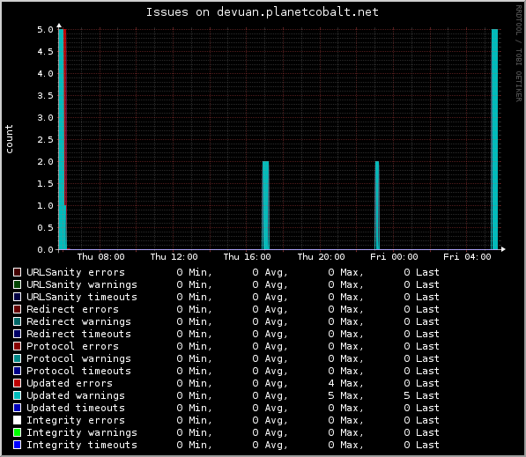Click the URLSanity warnings green swatch

pyautogui.click(x=17, y=284)
